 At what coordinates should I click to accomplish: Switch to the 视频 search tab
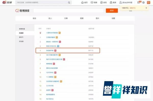(x=82, y=18)
